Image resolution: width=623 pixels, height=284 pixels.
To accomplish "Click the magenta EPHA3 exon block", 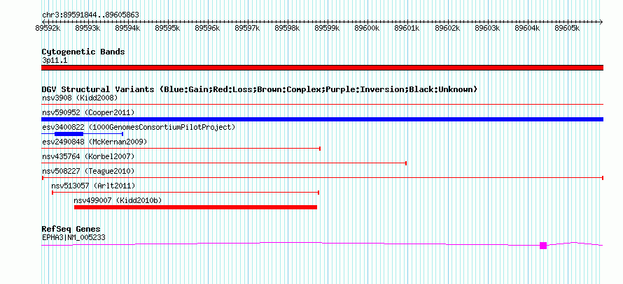I will pyautogui.click(x=543, y=246).
